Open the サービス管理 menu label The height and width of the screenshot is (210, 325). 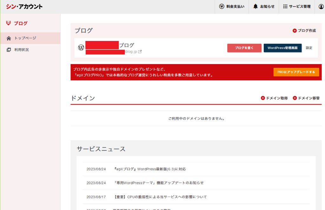tap(300, 6)
